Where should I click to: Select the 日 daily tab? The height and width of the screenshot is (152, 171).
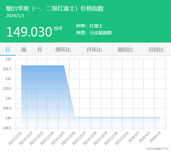(x=8, y=50)
